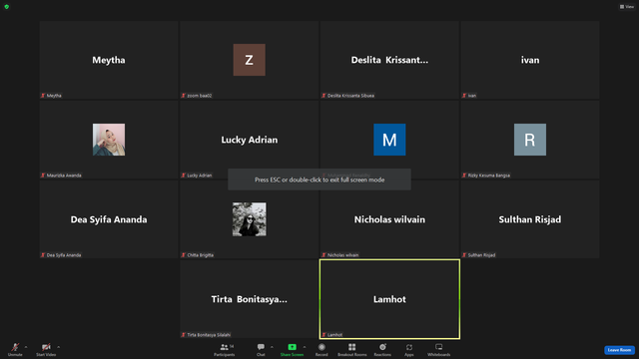
Task: Click the 'Press ESC' full screen notice
Action: [x=319, y=179]
